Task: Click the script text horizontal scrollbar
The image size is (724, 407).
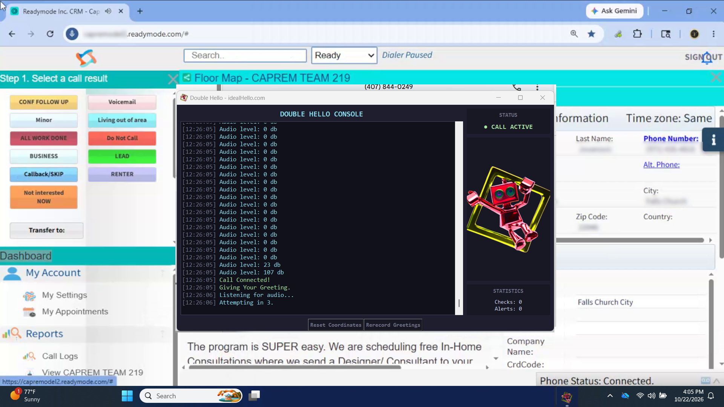Action: point(295,367)
